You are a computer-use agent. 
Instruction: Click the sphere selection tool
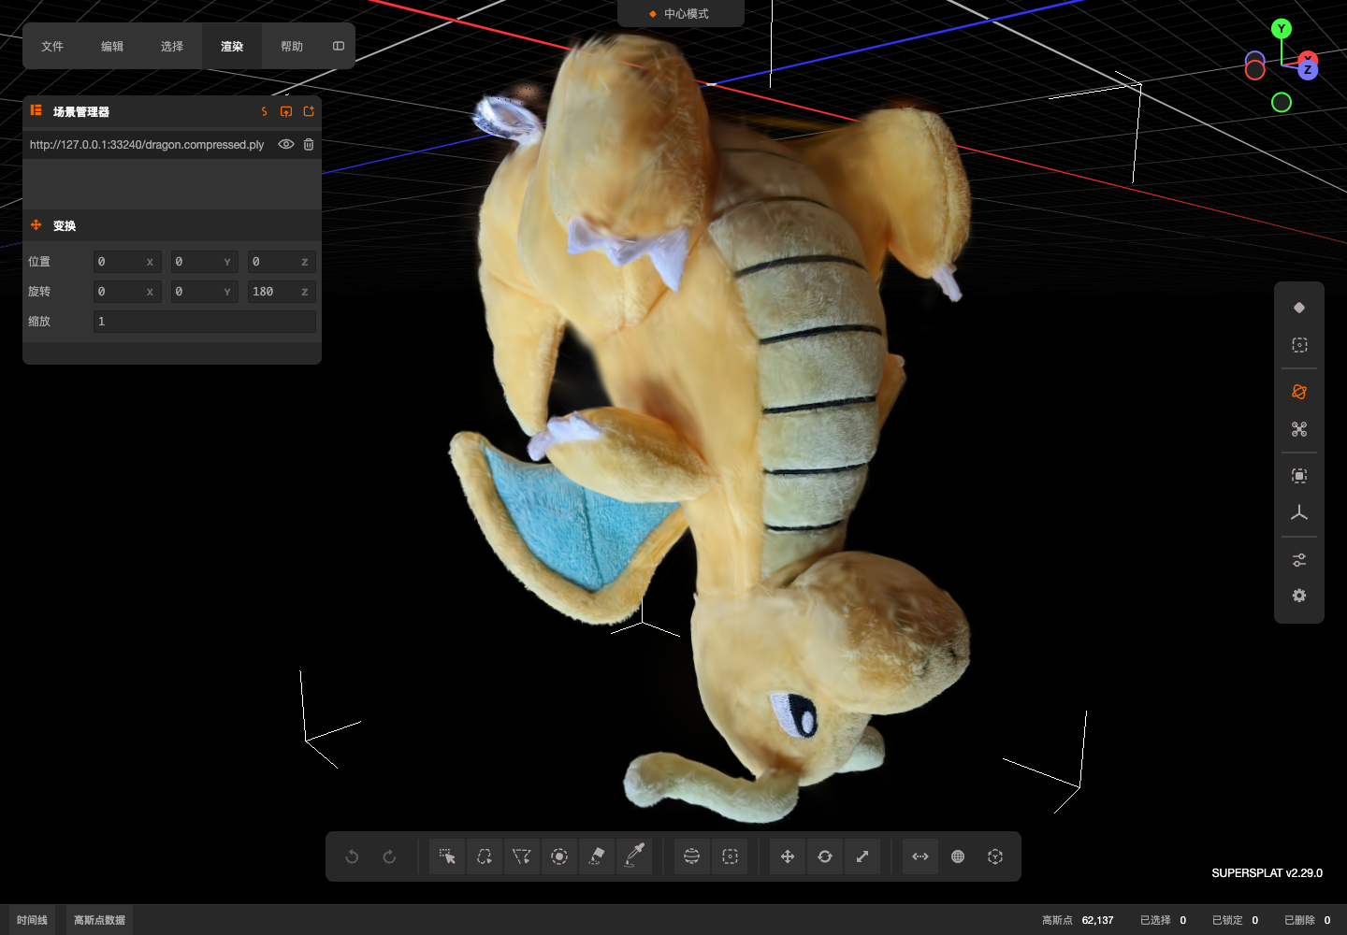click(691, 856)
